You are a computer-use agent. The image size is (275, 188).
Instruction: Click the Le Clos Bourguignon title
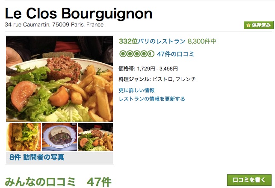click(x=79, y=14)
